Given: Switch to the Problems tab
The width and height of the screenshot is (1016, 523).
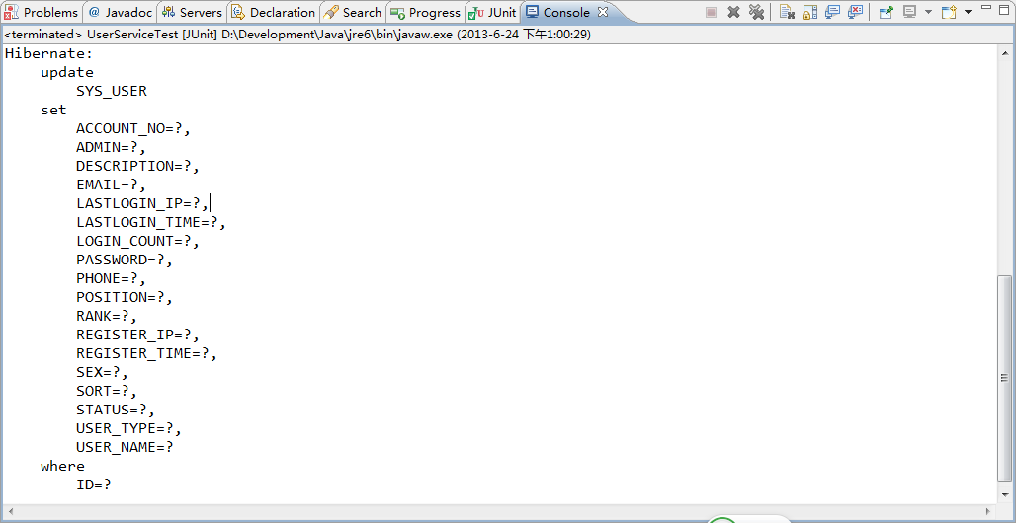Looking at the screenshot, I should click(42, 12).
